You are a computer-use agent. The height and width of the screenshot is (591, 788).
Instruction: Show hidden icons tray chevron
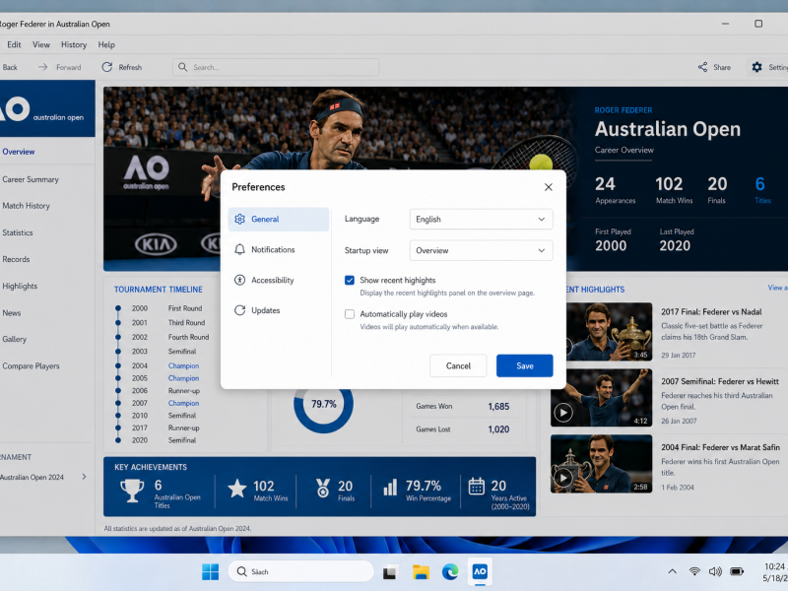click(x=672, y=571)
